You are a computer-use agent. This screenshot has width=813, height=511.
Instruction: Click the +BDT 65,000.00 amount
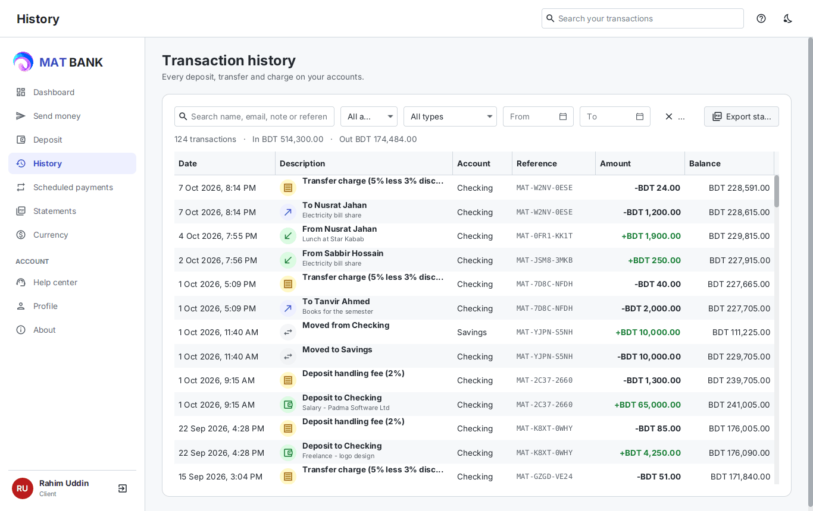coord(648,405)
